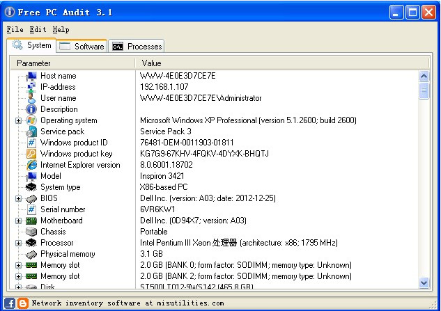Screen dimensions: 441x311
Task: Select the Description row label
Action: pyautogui.click(x=59, y=109)
